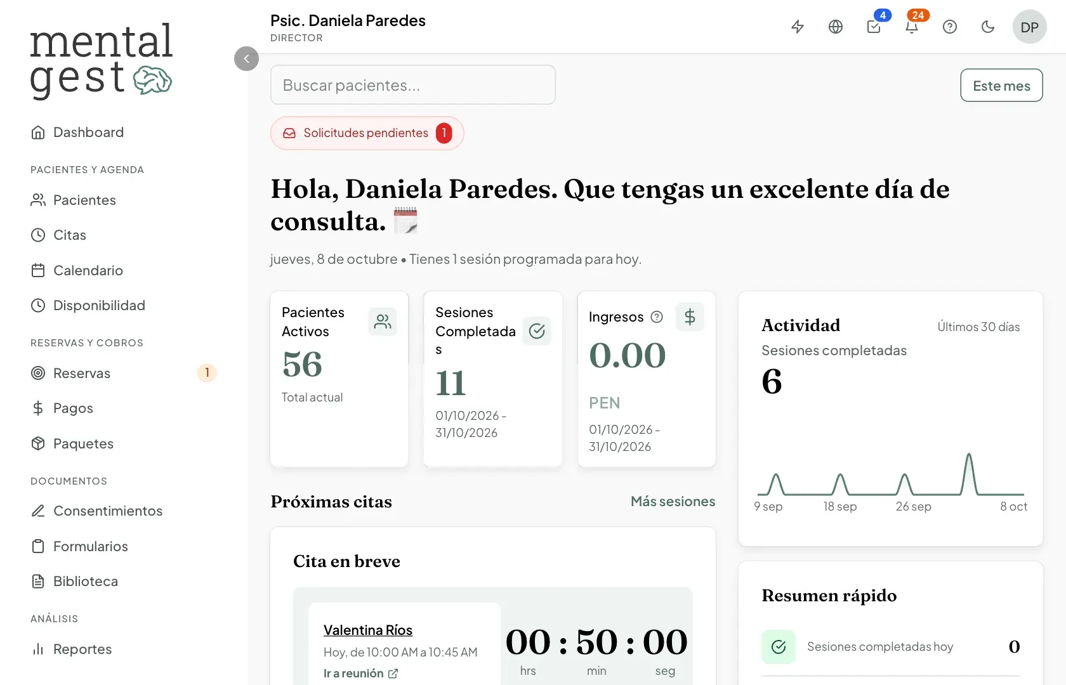Screen dimensions: 1066x685
Task: Open the globe language icon
Action: point(836,27)
